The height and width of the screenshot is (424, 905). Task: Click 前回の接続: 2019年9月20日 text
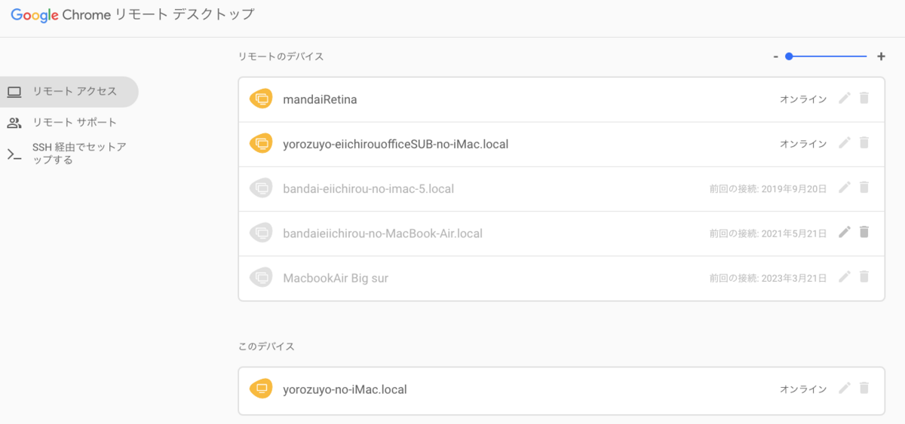(768, 188)
